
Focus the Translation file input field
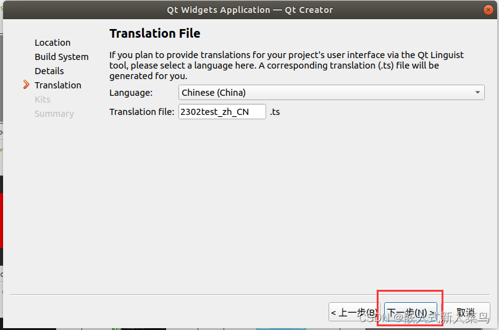point(222,111)
